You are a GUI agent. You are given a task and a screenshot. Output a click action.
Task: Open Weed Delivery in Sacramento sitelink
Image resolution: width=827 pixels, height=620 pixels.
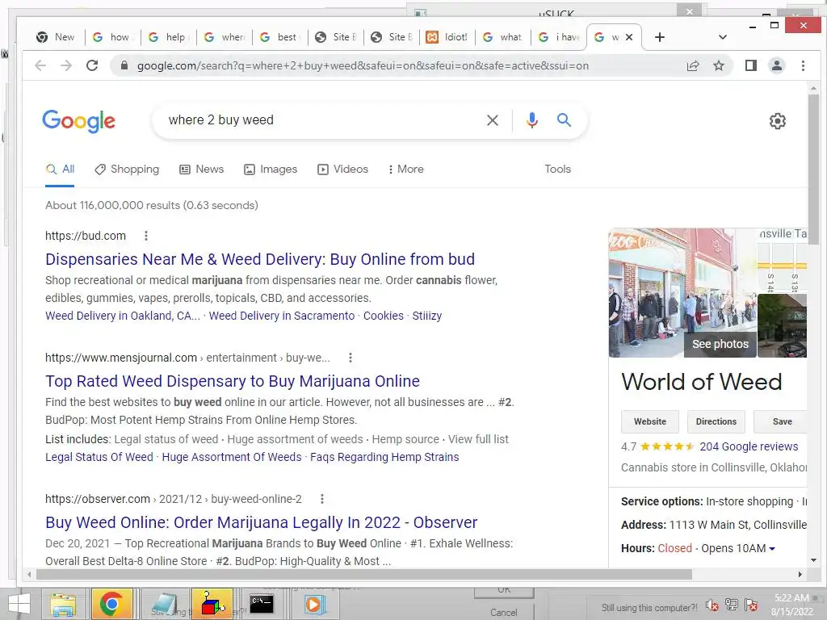[282, 316]
